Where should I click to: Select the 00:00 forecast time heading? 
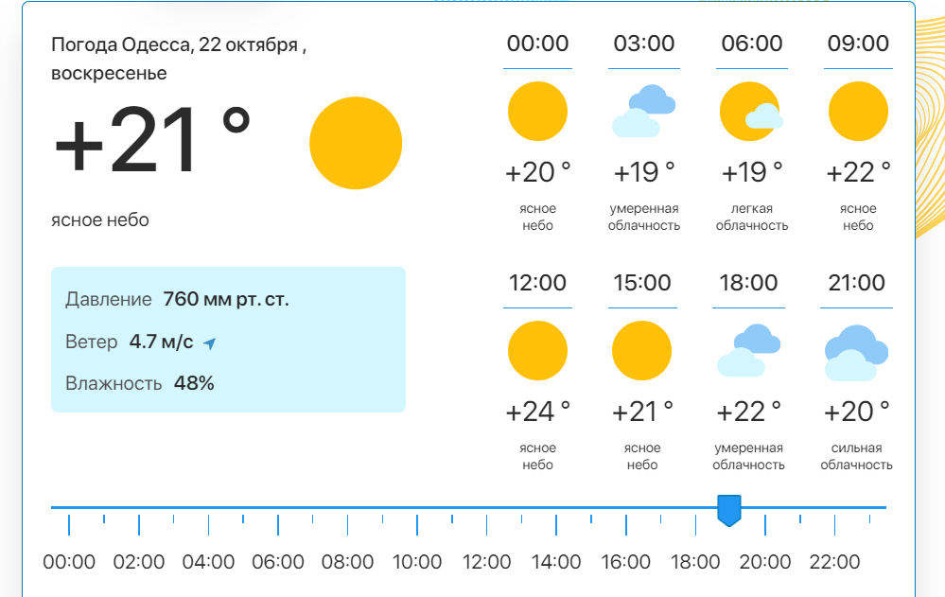(537, 44)
